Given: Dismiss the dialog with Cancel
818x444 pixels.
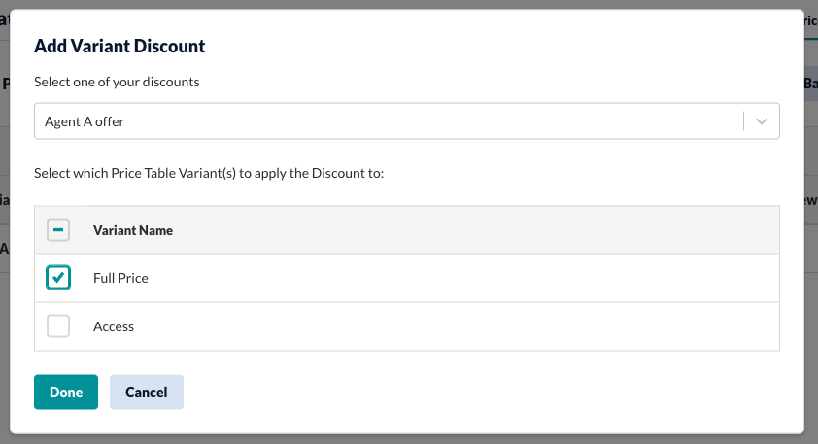Looking at the screenshot, I should [147, 392].
